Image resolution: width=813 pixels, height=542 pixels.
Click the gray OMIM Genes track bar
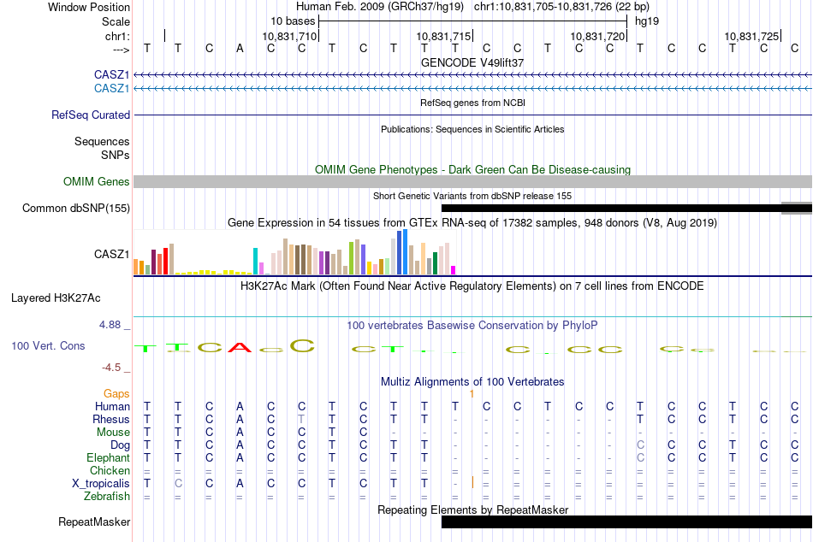472,181
